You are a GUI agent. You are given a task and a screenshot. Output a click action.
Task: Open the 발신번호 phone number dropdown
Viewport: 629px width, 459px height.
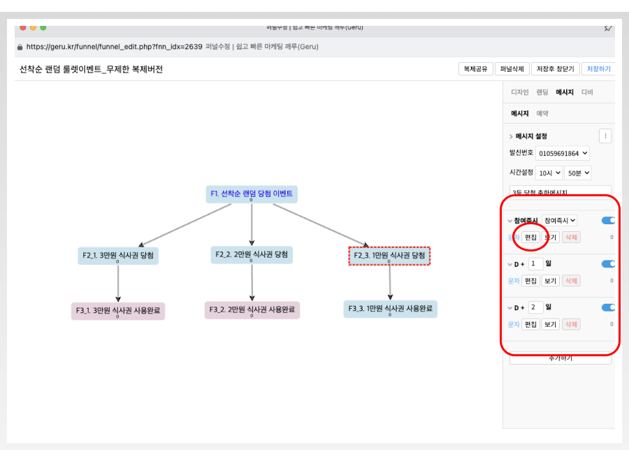click(x=563, y=153)
